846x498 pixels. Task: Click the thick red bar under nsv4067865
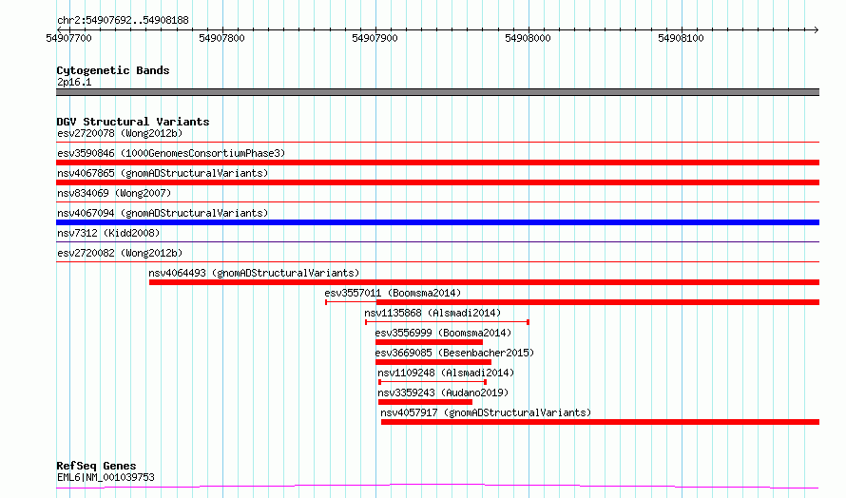click(x=437, y=182)
